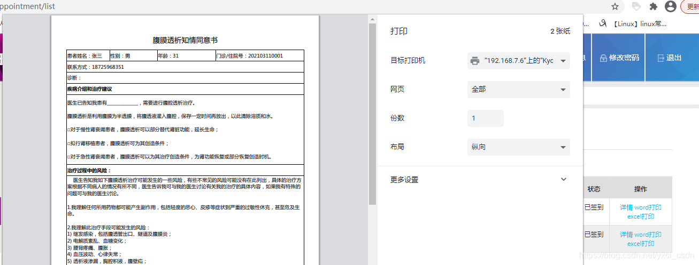Click excel打印 in first table row
699x265 pixels.
641,216
